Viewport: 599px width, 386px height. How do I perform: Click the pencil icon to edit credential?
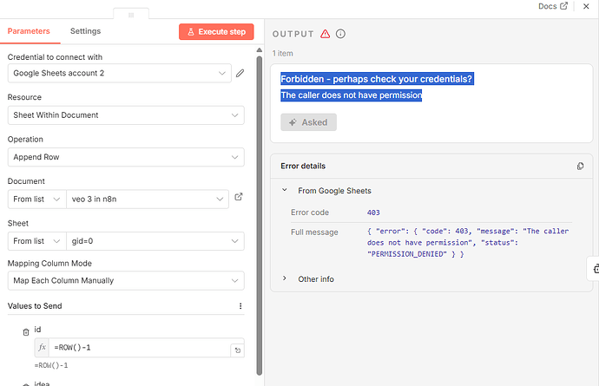coord(240,74)
